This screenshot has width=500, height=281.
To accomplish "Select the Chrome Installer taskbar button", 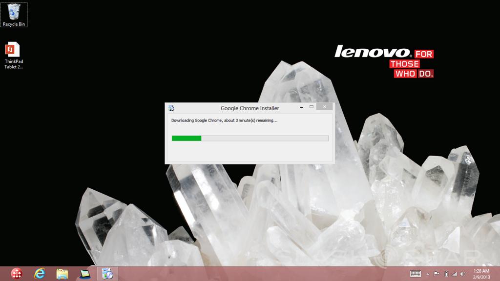I will click(x=107, y=274).
